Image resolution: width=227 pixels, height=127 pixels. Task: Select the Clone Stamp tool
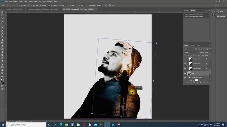(x=2, y=40)
